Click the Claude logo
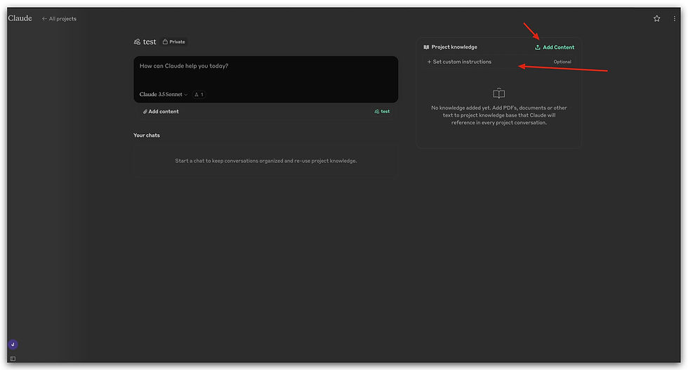 point(20,18)
